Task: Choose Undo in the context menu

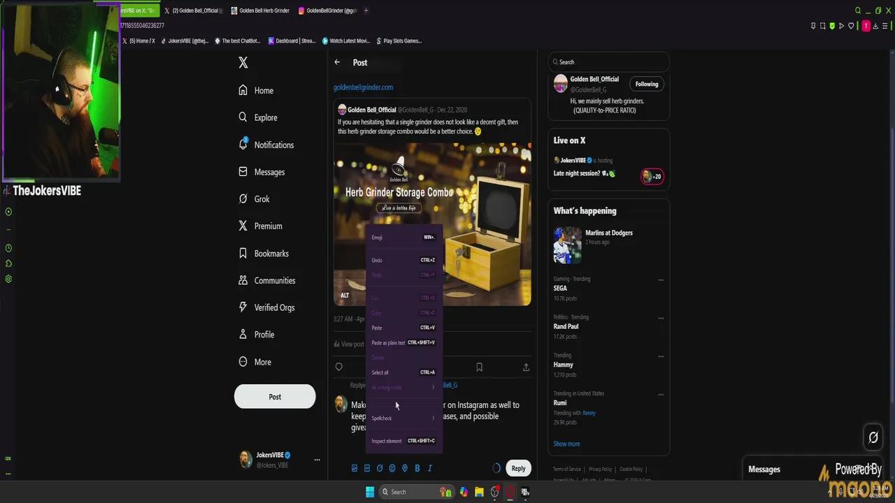Action: (x=403, y=260)
